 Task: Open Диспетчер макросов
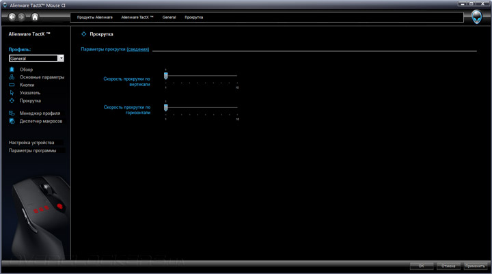point(41,121)
